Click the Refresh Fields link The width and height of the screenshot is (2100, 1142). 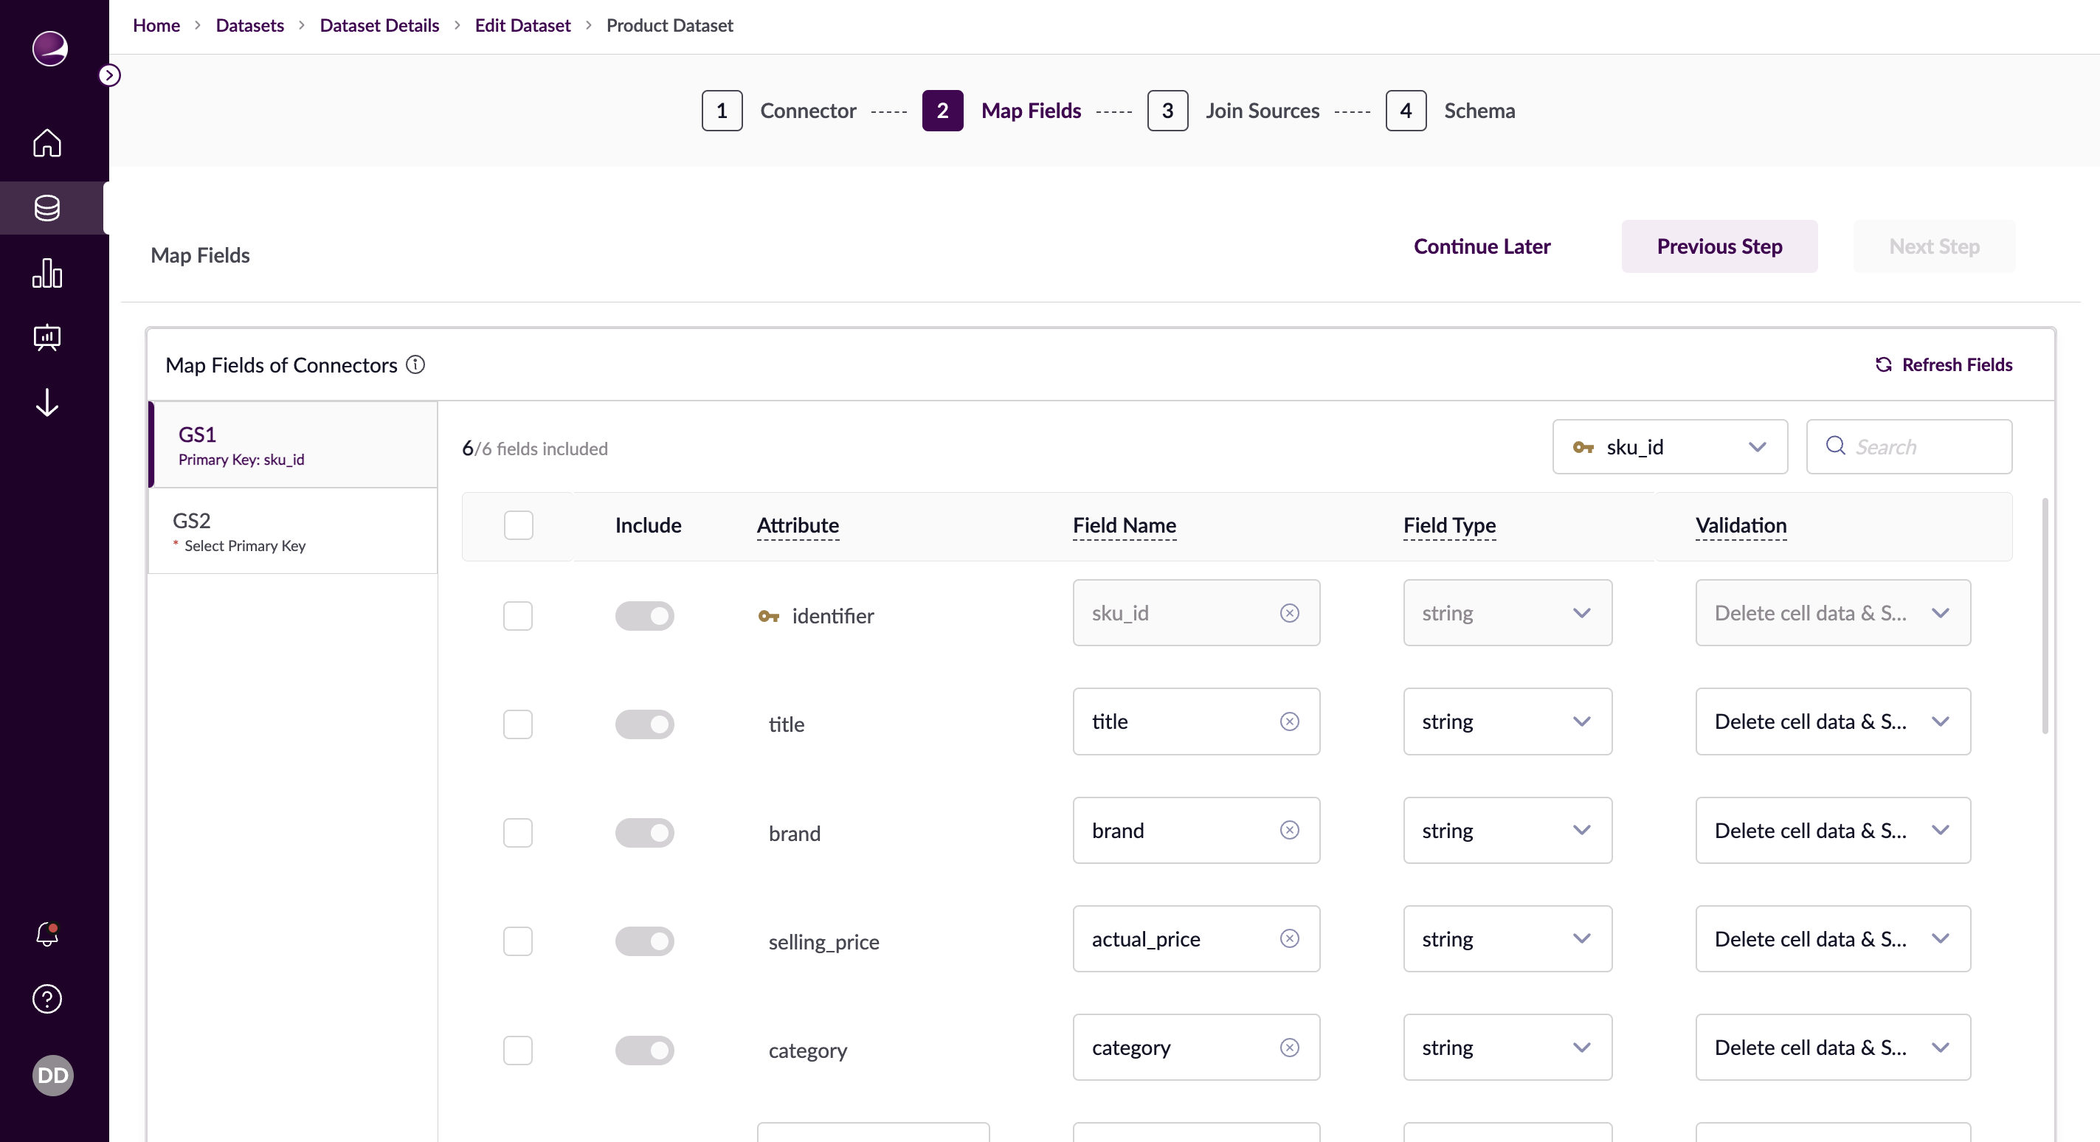coord(1944,364)
